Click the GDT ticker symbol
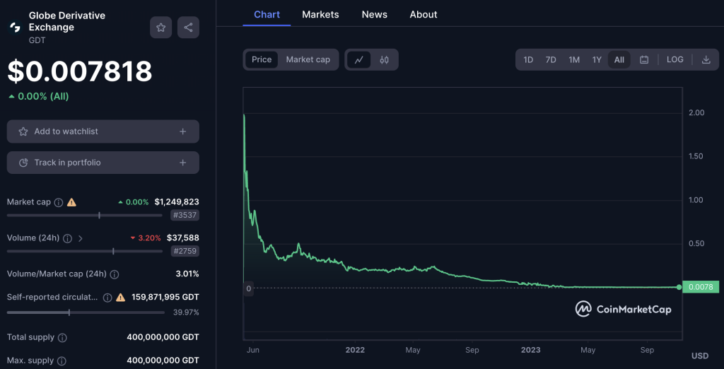 (x=37, y=40)
